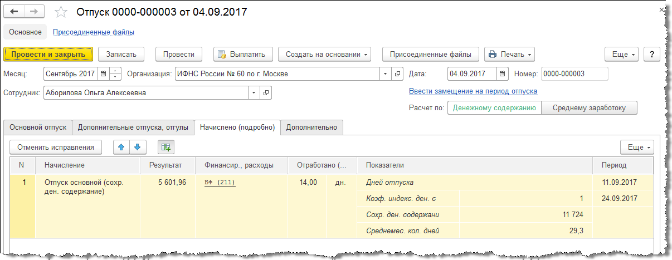The width and height of the screenshot is (672, 260).
Task: Click the forward navigation arrow
Action: [x=35, y=12]
